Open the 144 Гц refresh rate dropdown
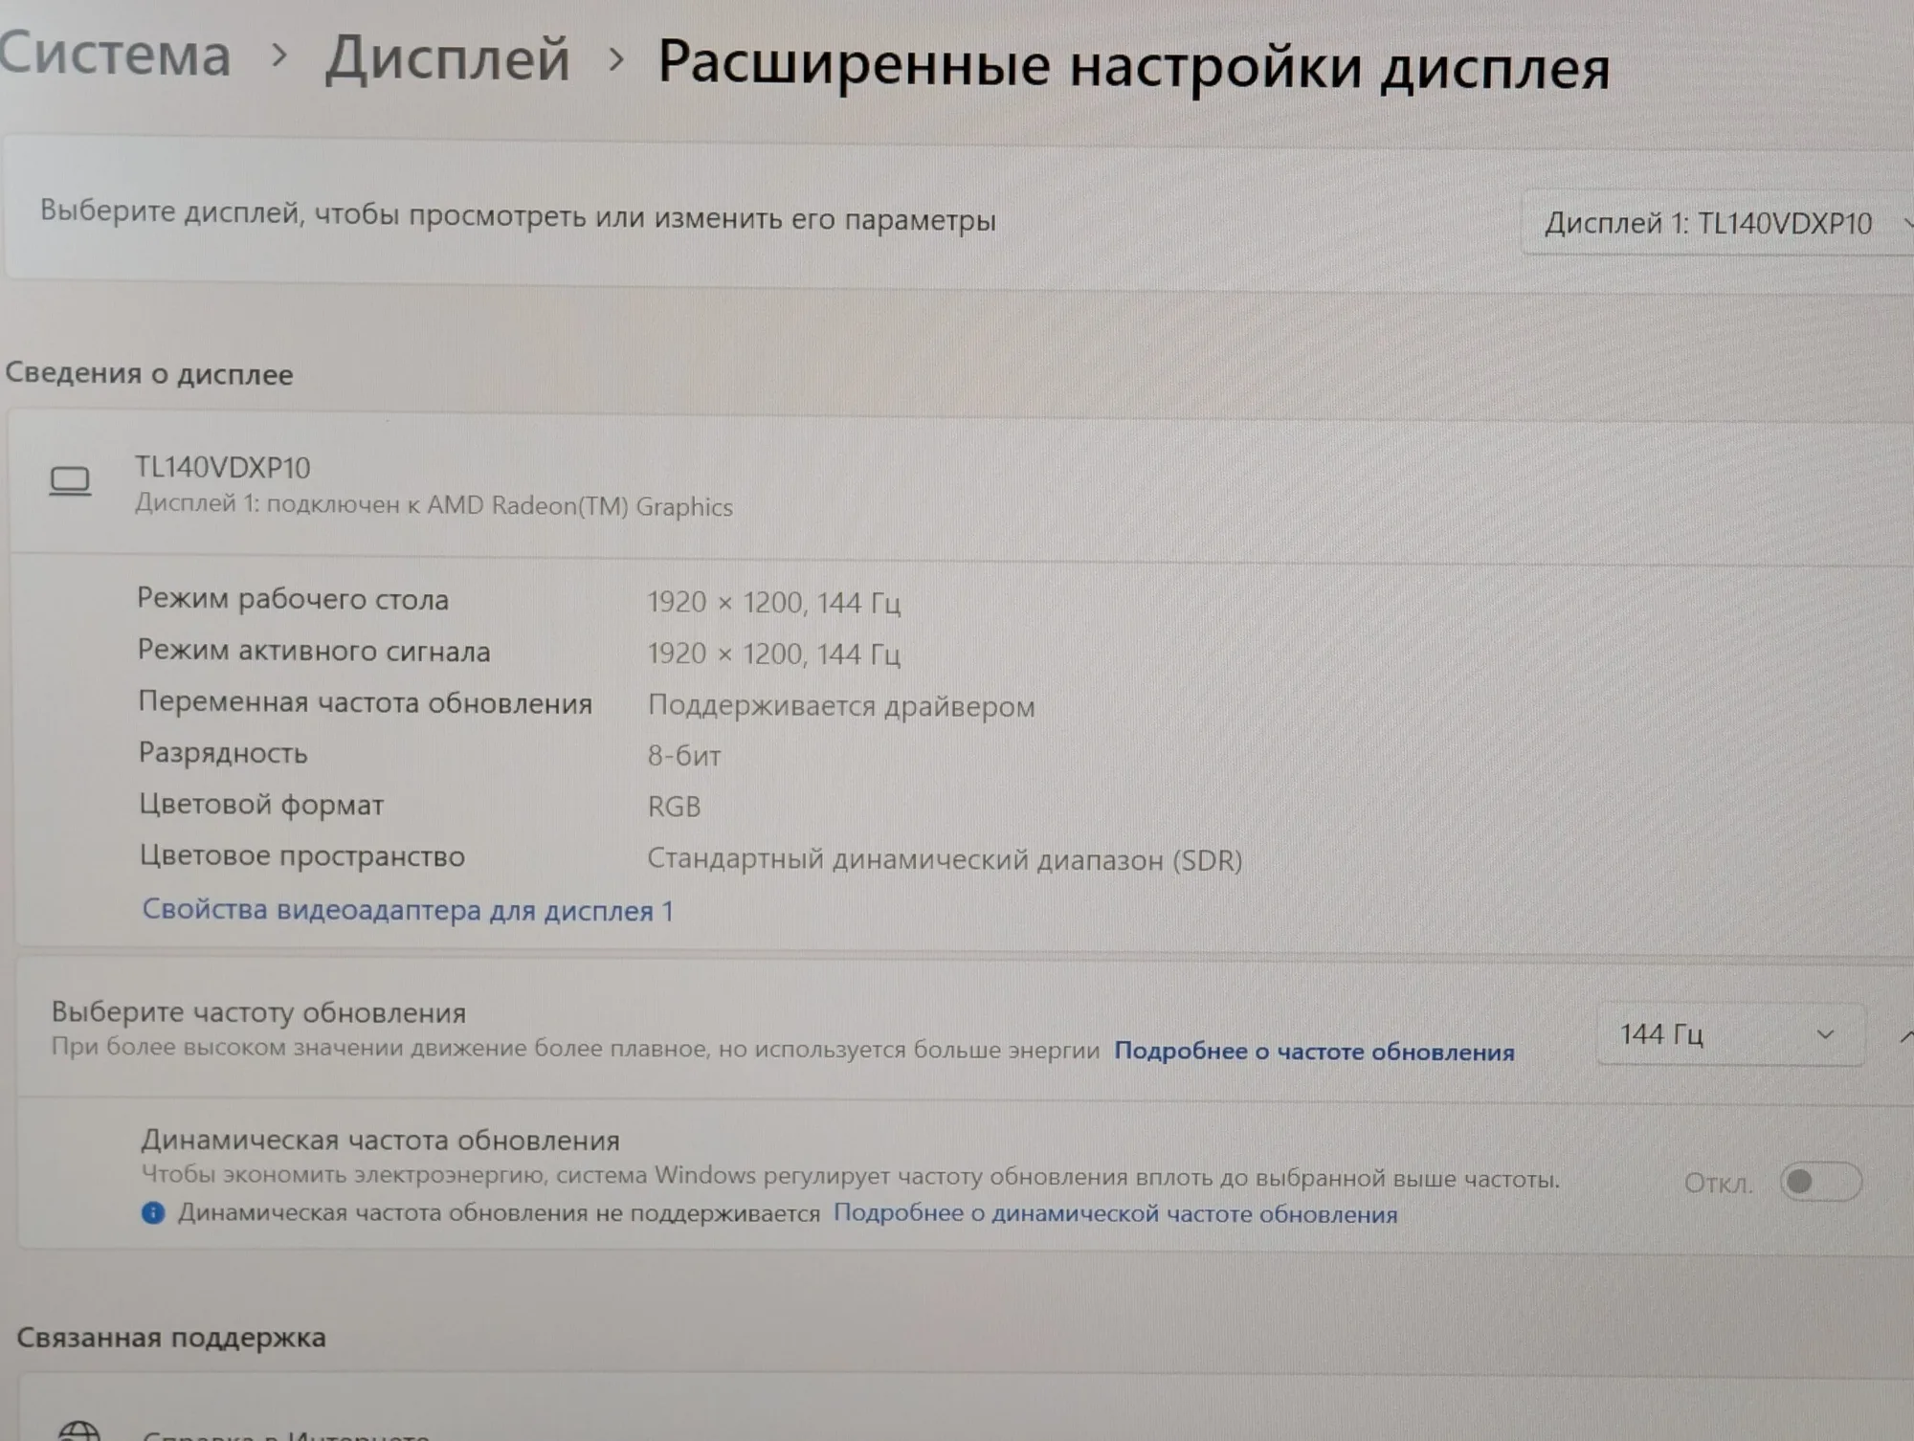This screenshot has width=1914, height=1441. 1730,1034
